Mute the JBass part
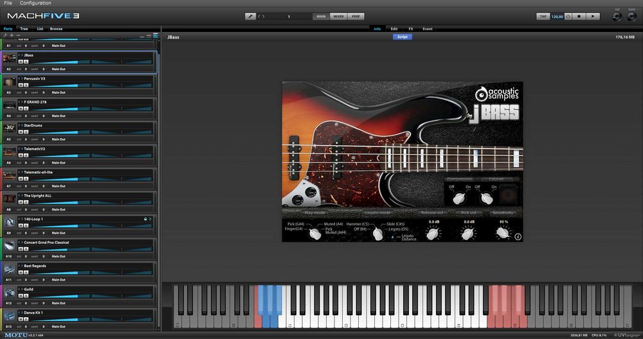This screenshot has height=339, width=643. click(x=21, y=62)
